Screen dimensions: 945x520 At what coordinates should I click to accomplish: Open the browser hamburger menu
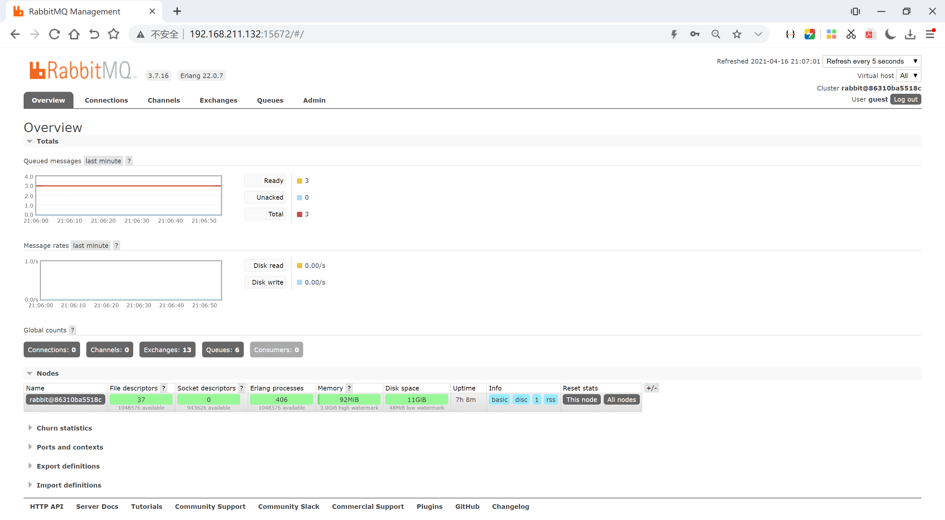[x=930, y=34]
